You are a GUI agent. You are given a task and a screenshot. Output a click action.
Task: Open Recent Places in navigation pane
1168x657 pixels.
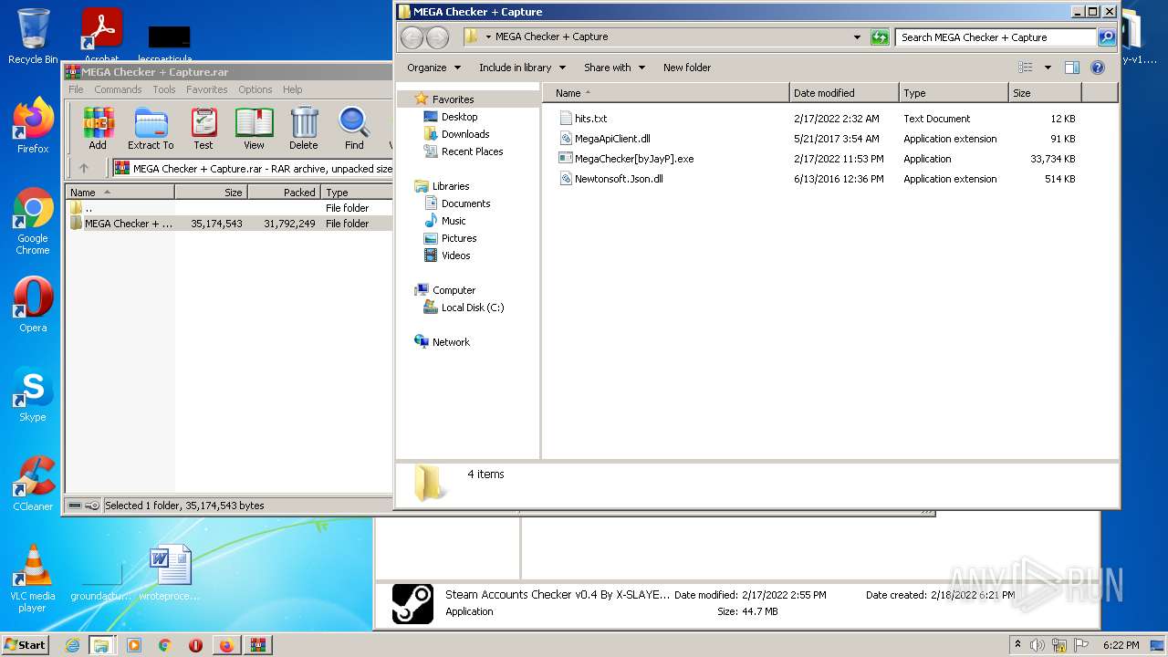coord(472,151)
